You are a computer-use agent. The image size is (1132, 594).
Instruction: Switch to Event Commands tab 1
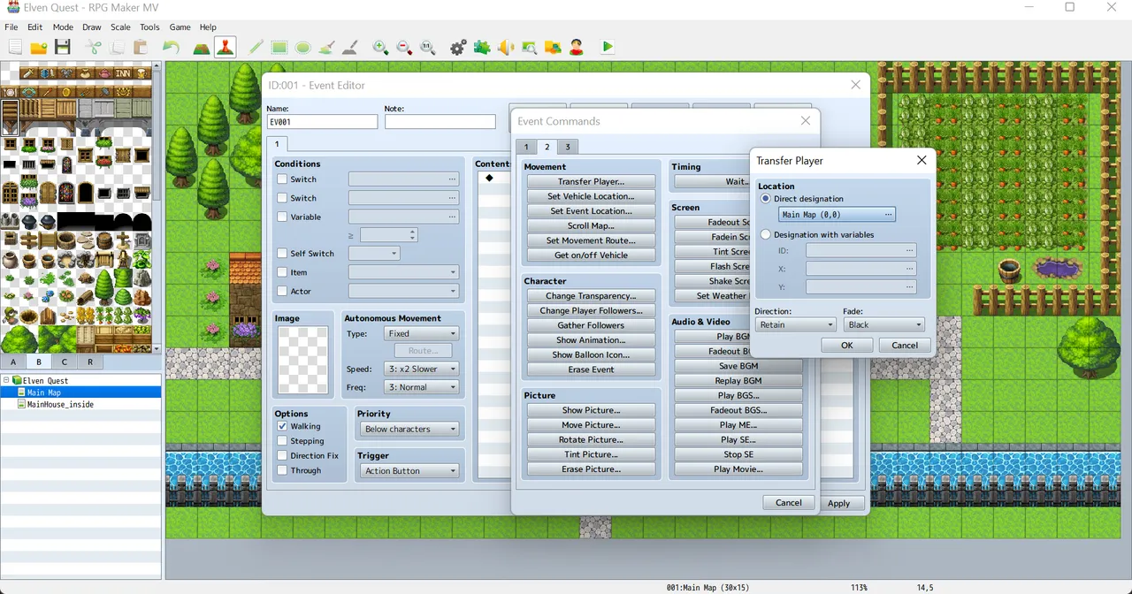[526, 147]
